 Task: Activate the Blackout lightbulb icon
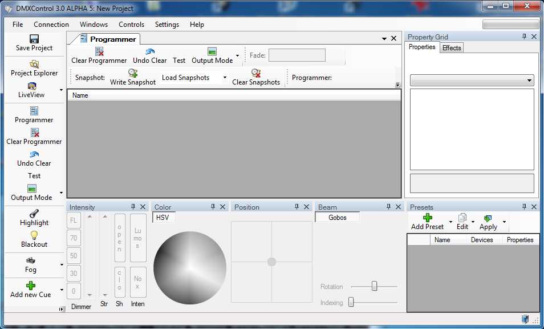34,235
